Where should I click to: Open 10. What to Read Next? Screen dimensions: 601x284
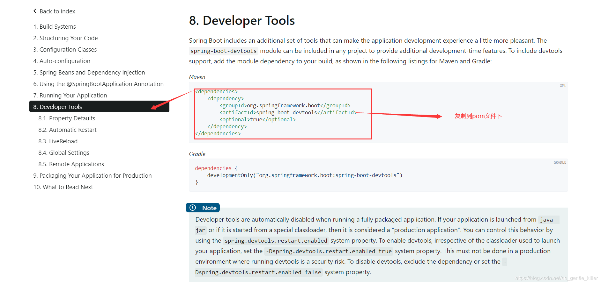pyautogui.click(x=63, y=187)
